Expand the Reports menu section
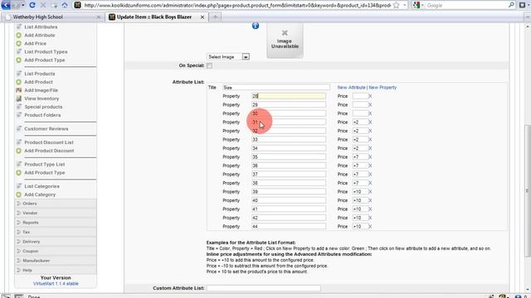Screen dimensions: 531x298 pos(56,223)
